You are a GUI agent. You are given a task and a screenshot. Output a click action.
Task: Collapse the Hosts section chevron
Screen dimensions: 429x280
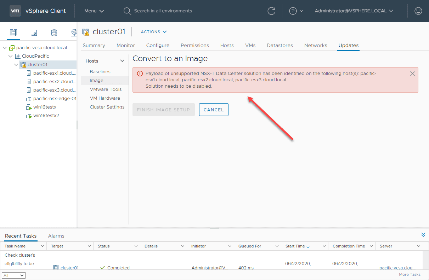(122, 61)
